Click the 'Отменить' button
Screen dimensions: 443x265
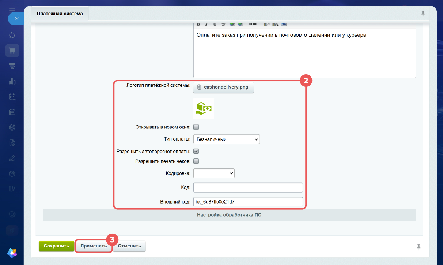[x=129, y=246]
